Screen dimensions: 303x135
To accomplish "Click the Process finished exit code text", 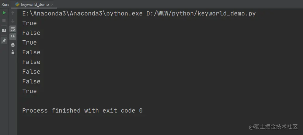I will click(x=82, y=110).
